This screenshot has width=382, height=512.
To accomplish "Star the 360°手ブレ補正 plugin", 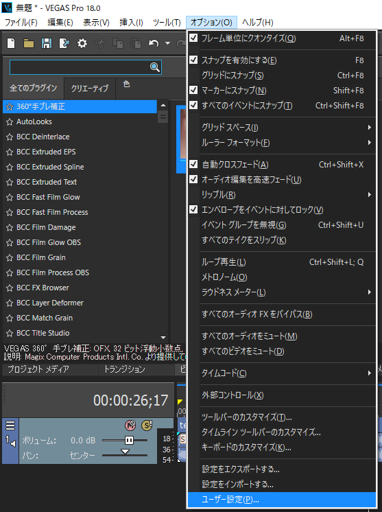I will coord(10,107).
